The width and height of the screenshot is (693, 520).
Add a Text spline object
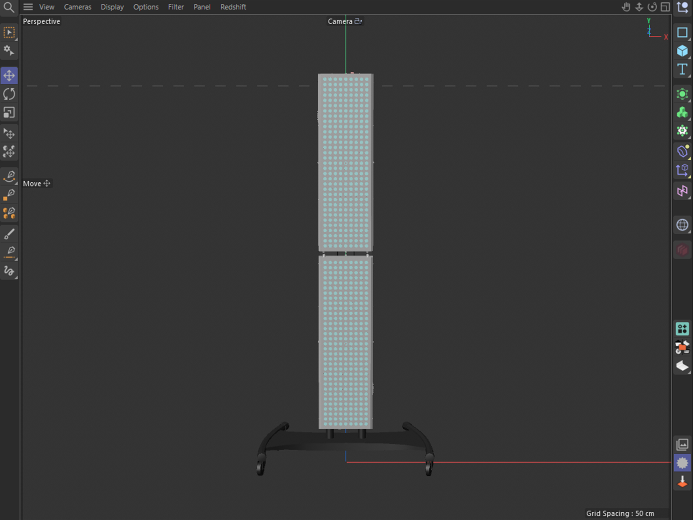tap(682, 69)
